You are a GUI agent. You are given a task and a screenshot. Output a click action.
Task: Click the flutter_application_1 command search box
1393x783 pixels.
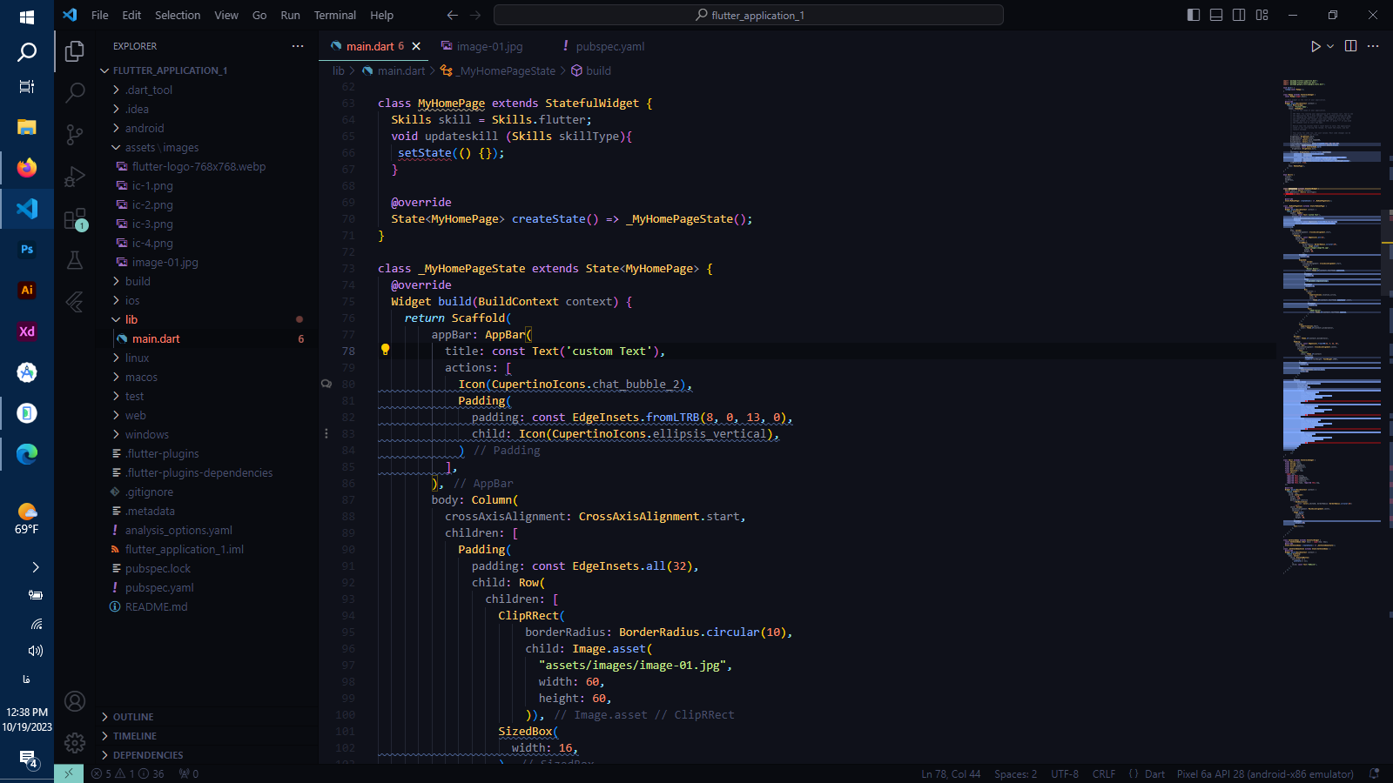tap(749, 15)
